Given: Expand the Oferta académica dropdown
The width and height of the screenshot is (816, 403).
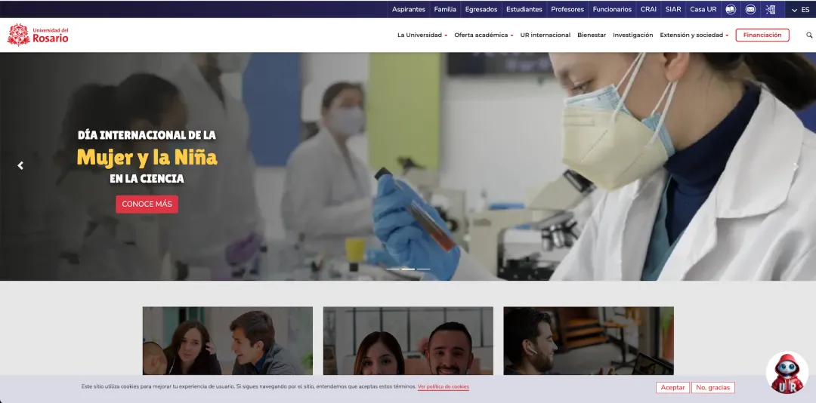Looking at the screenshot, I should tap(484, 35).
